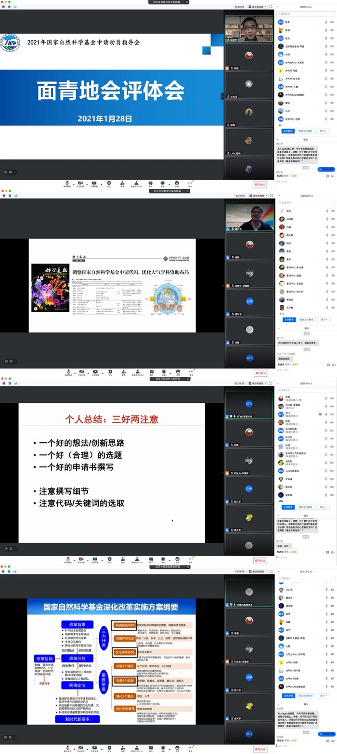Viewport: 337px width, 754px height.
Task: Expand 更多 dropdown under the 成员(301人) list
Action: [324, 507]
